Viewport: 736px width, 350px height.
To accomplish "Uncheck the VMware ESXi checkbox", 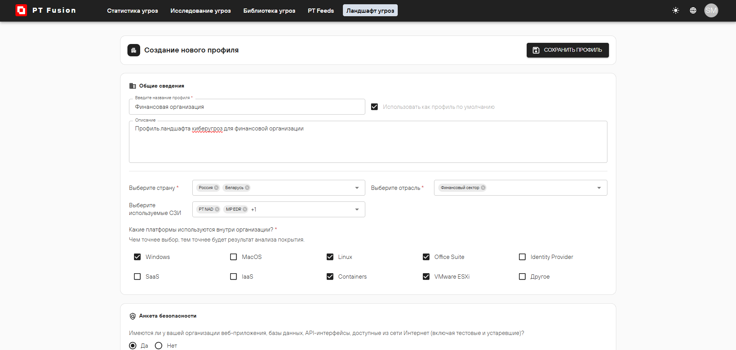I will tap(426, 277).
